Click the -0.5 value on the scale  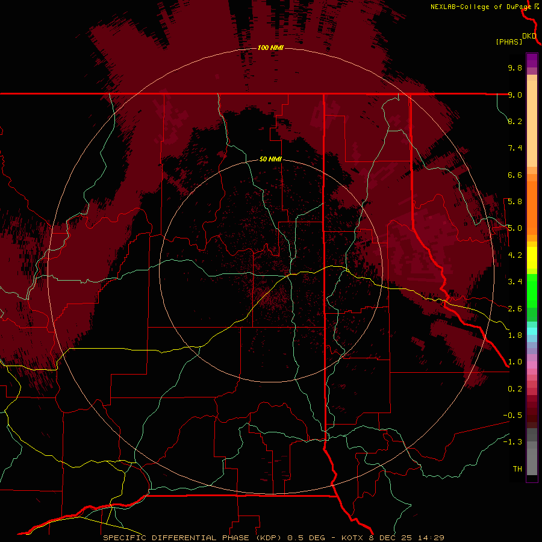(512, 416)
